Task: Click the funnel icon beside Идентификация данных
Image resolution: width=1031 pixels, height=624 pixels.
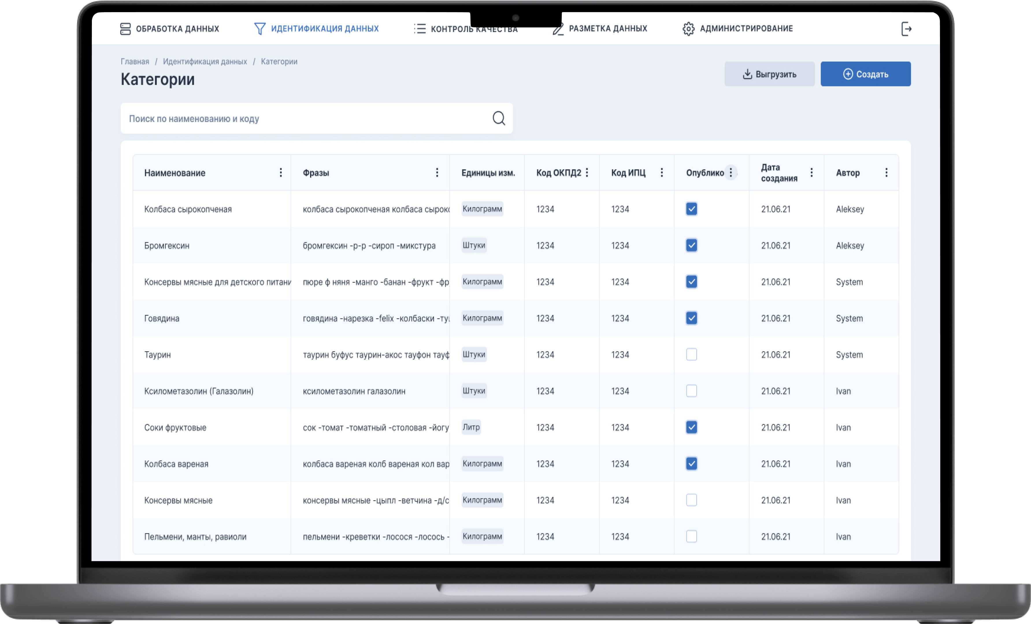Action: pyautogui.click(x=259, y=29)
